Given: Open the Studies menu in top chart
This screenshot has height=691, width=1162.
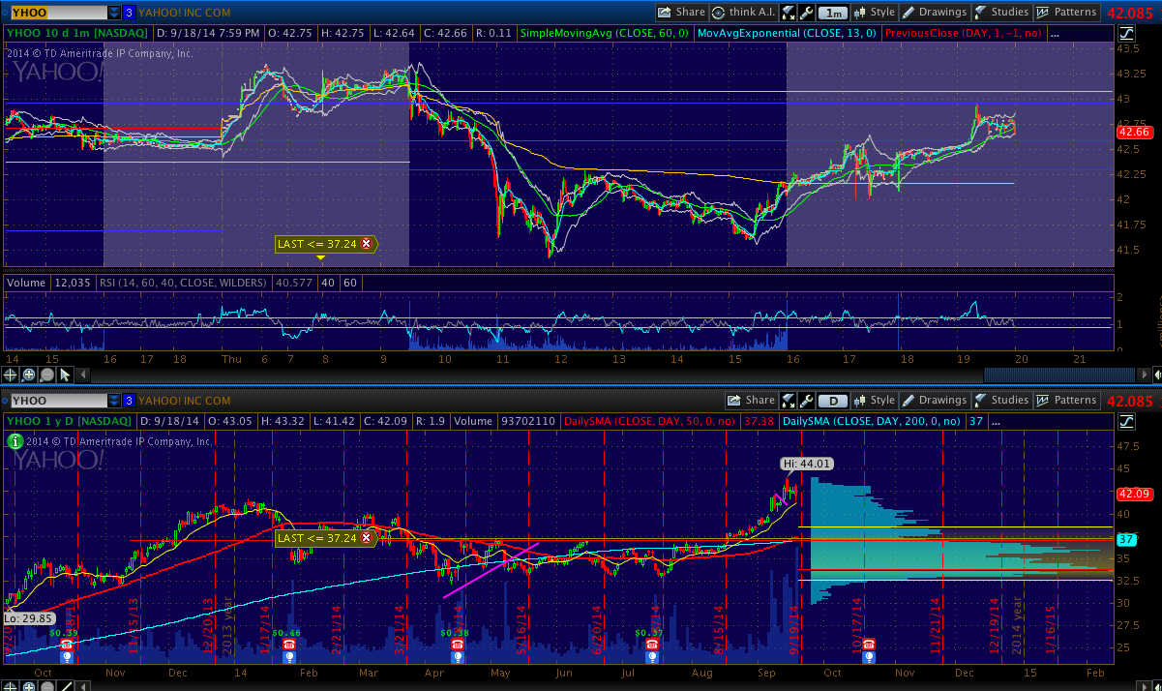Looking at the screenshot, I should pos(1000,13).
